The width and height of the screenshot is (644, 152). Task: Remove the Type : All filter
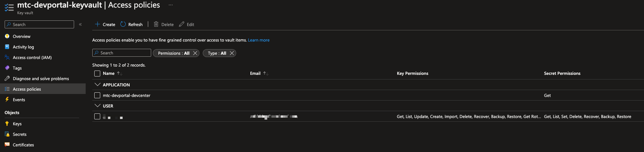(232, 53)
